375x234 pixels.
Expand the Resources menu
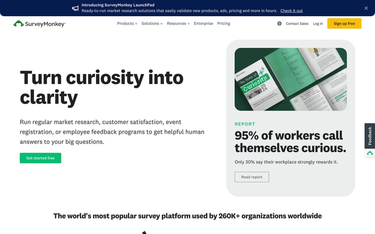[x=178, y=23]
